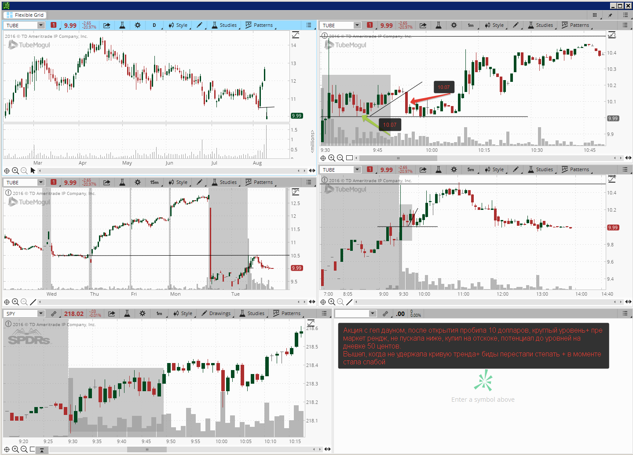The image size is (633, 455).
Task: Open the TUBE symbol dropdown on the 1m chart
Action: (357, 26)
